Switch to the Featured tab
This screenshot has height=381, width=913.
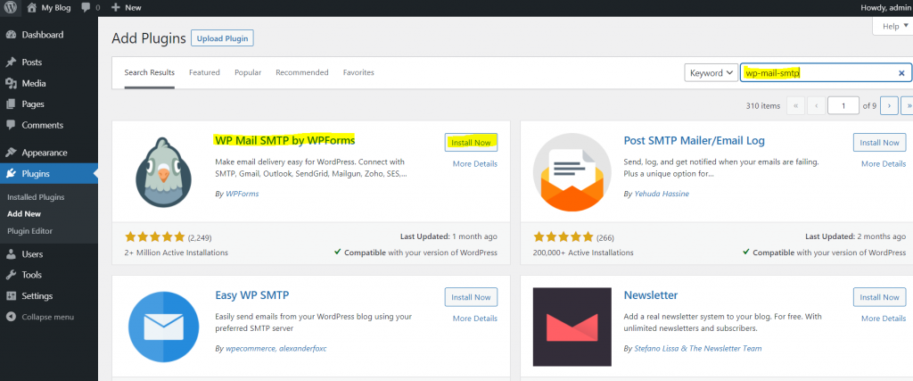(x=204, y=73)
